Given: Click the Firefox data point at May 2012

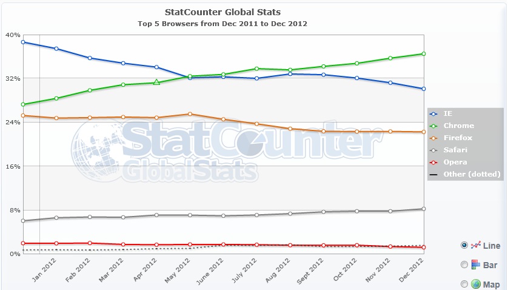Looking at the screenshot, I should pyautogui.click(x=190, y=113).
